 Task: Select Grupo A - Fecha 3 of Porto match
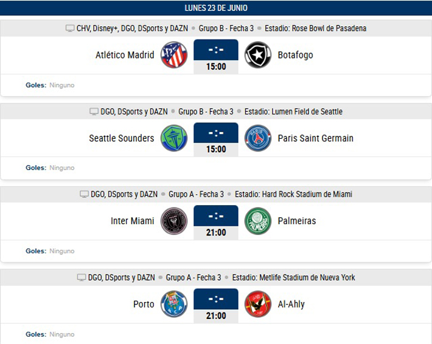(193, 278)
